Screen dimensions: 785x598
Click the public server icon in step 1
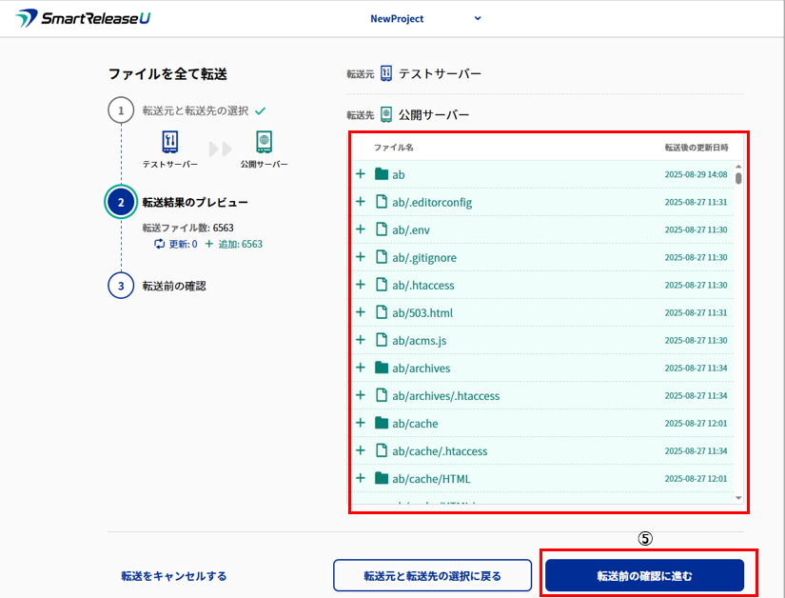point(264,142)
